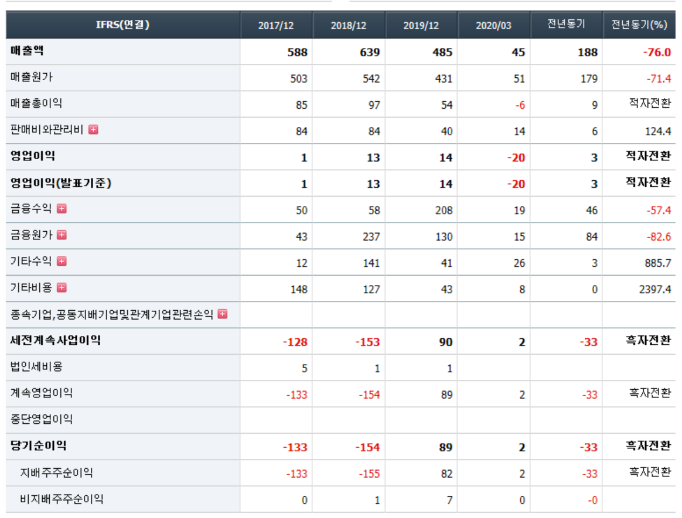The height and width of the screenshot is (518, 682).
Task: Click 법인세비용 value 5 for 2017/12
Action: tap(305, 369)
